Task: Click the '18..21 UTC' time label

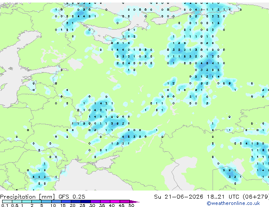Action: (x=223, y=197)
